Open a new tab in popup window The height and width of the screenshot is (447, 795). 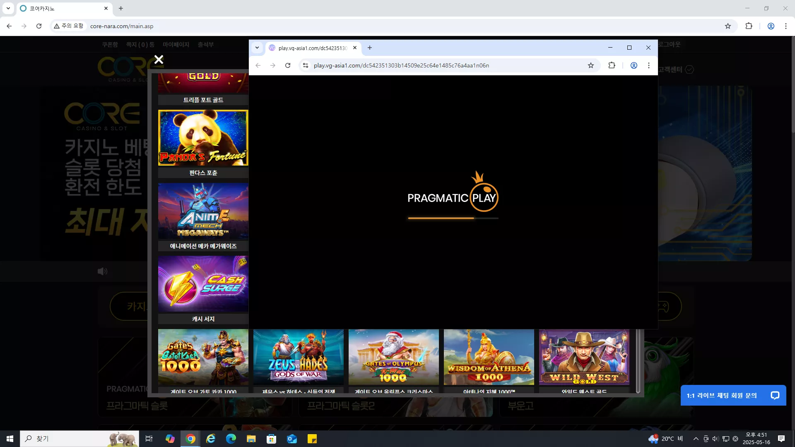(x=370, y=48)
